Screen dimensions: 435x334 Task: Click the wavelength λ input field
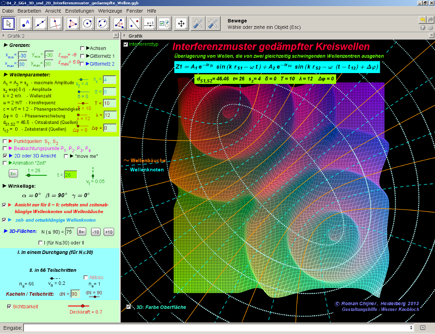109,115
